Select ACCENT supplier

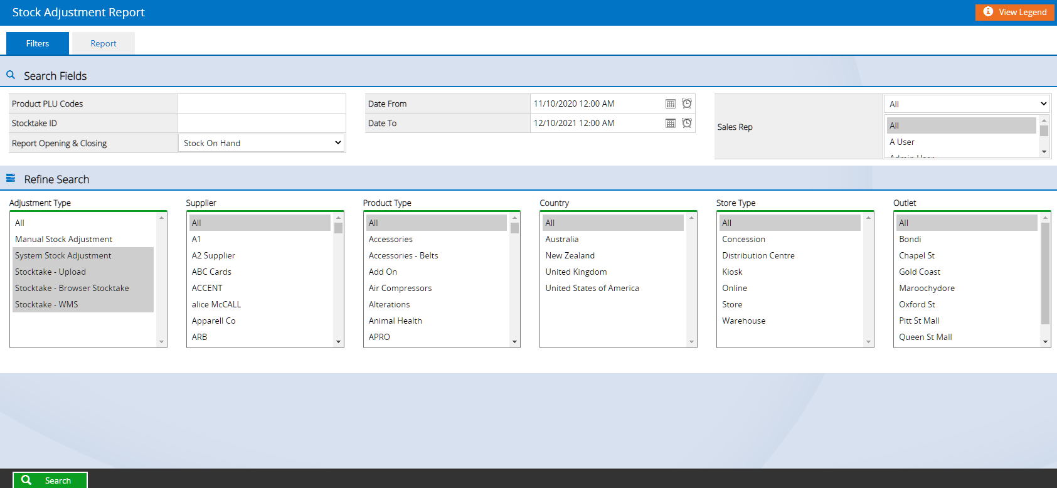click(x=260, y=288)
